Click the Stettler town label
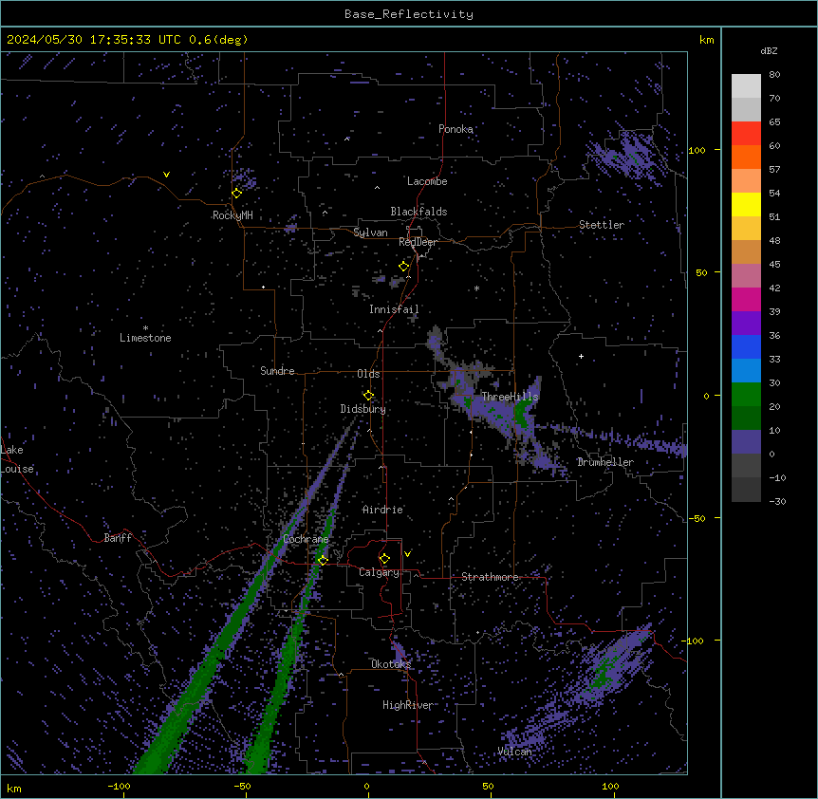 (x=602, y=225)
